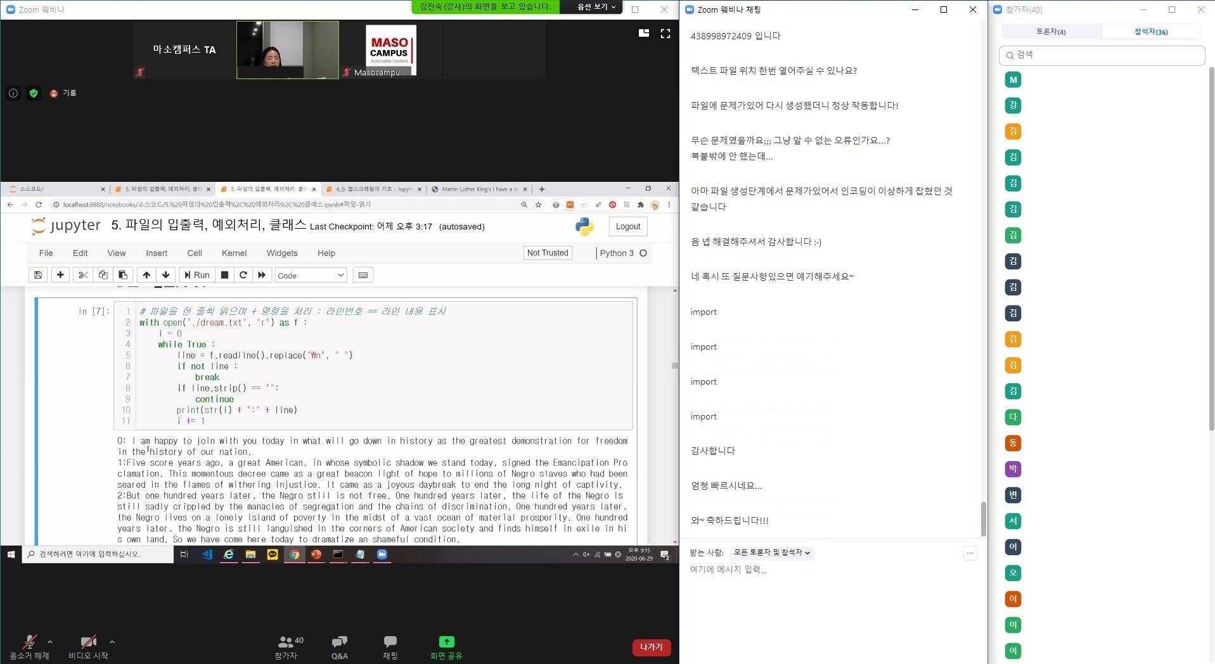1215x664 pixels.
Task: Click the red leave (나가기) button
Action: coord(651,647)
